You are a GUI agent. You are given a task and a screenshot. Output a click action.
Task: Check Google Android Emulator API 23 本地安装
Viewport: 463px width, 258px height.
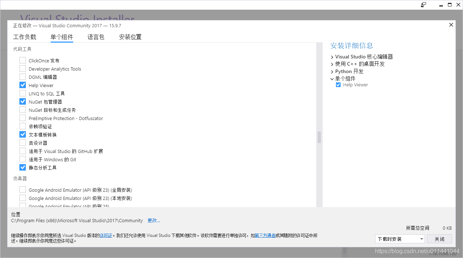point(23,198)
